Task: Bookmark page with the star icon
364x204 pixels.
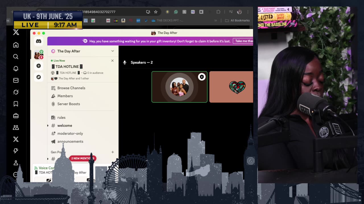Action: pos(156,12)
